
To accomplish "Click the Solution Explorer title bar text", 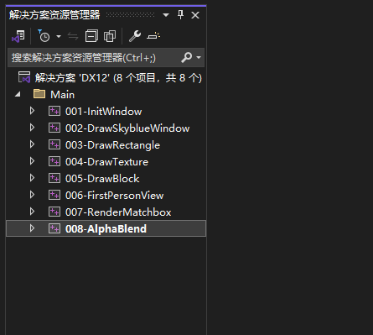I will point(54,15).
